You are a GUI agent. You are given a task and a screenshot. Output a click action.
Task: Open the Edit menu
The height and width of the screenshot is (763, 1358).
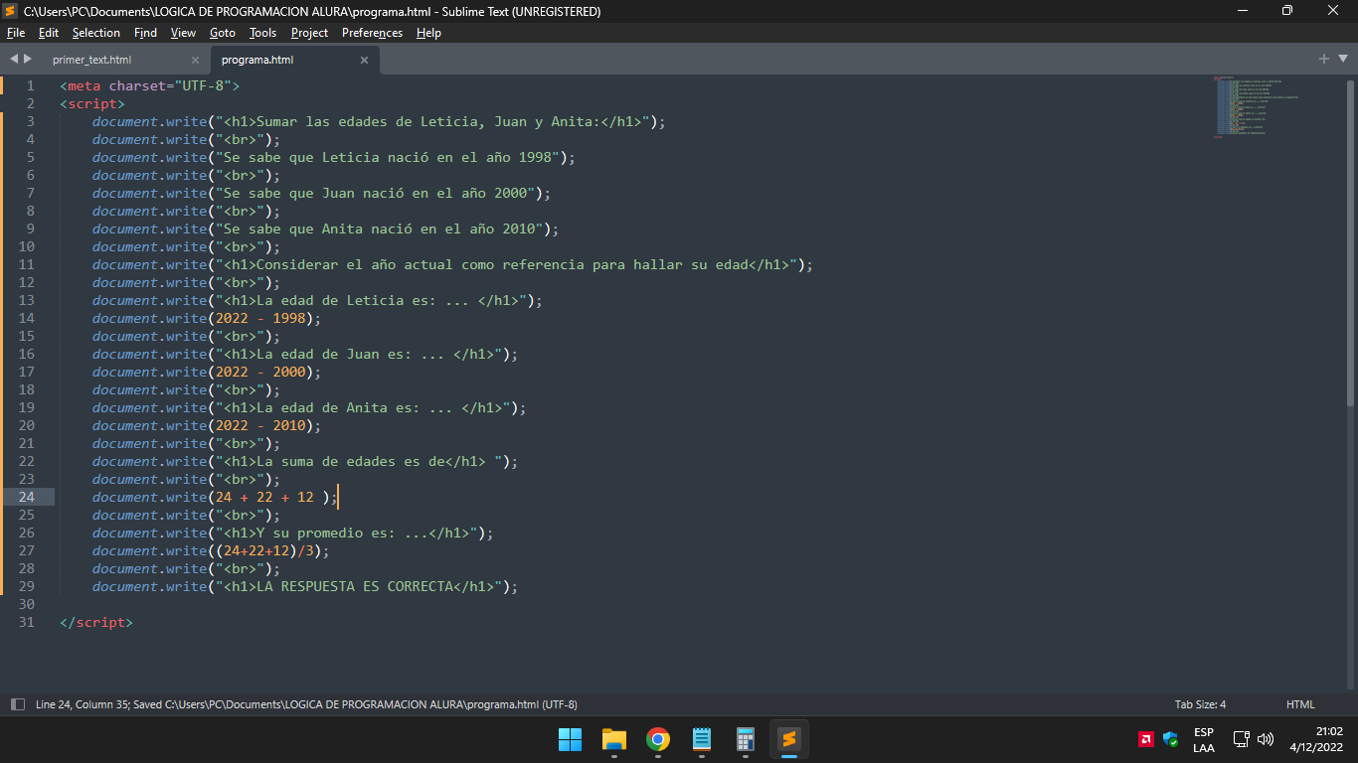pos(49,33)
